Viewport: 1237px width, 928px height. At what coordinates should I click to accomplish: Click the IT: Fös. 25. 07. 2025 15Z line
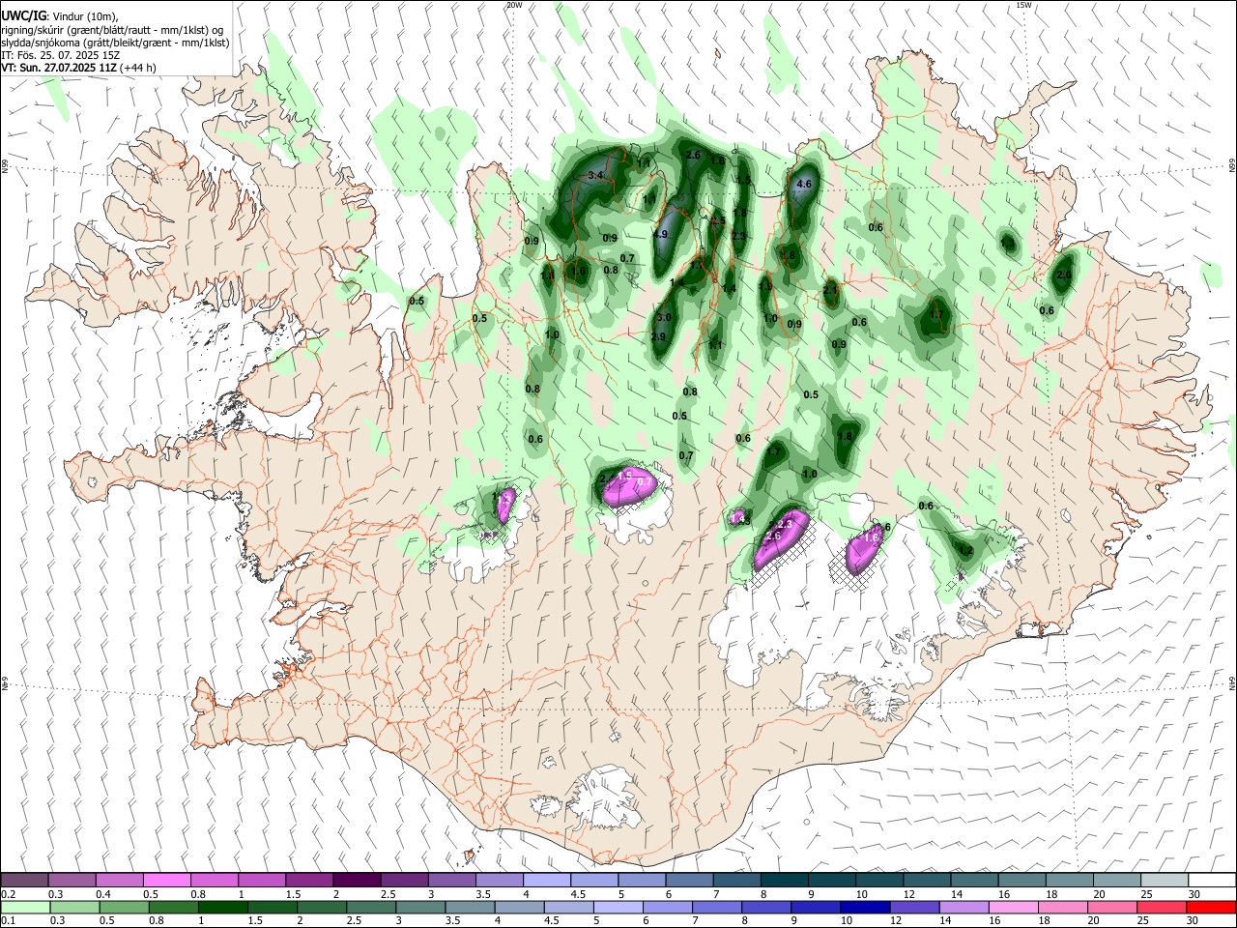(58, 55)
